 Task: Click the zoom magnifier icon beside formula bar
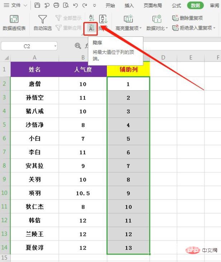[78, 46]
